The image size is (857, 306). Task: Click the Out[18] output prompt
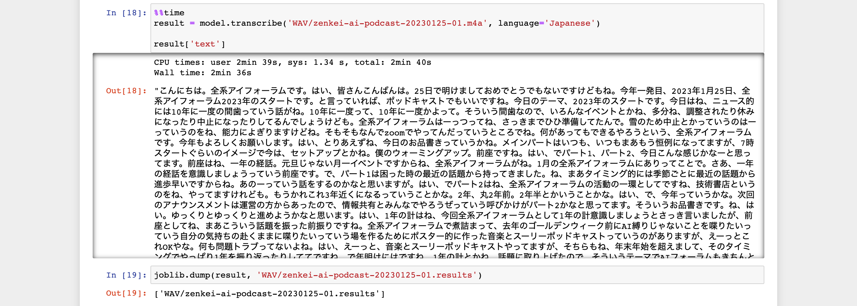[126, 91]
